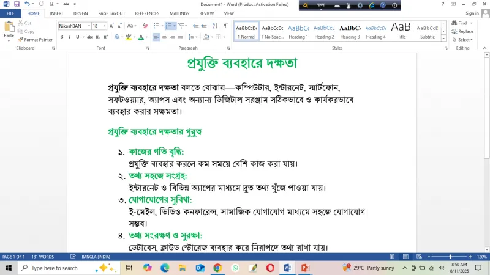Open the Borders dropdown arrow
This screenshot has width=490, height=275.
224,37
